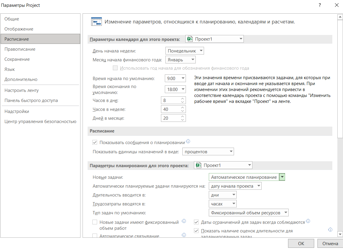Viewport: 343px width, 249px height.
Task: Click the info icon next to scheduling messages
Action: coord(188,141)
